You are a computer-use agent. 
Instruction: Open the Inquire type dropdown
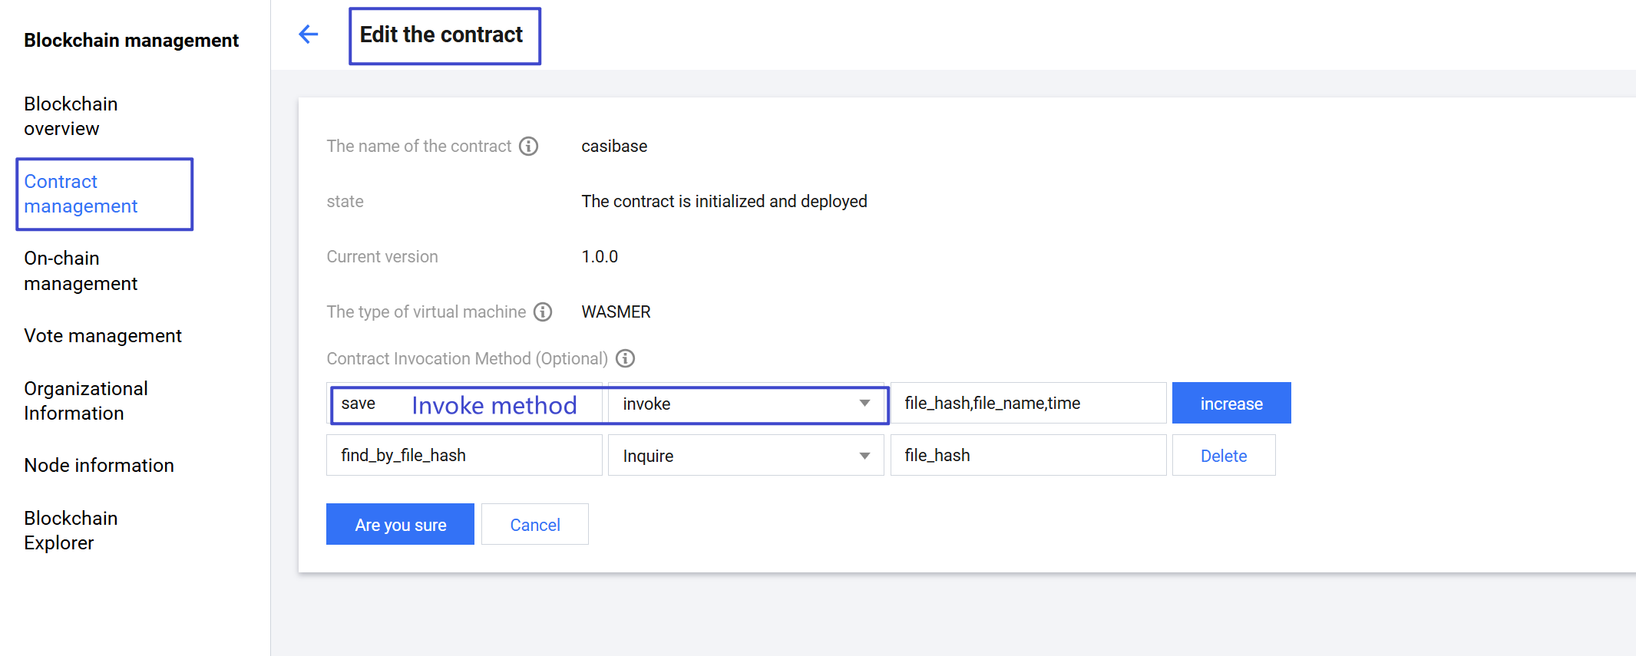pos(745,456)
